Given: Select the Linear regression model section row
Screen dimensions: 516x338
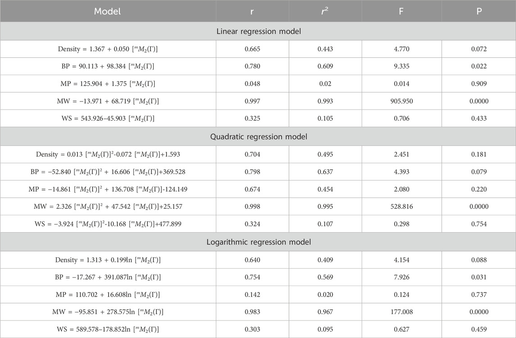Looking at the screenshot, I should tap(258, 31).
